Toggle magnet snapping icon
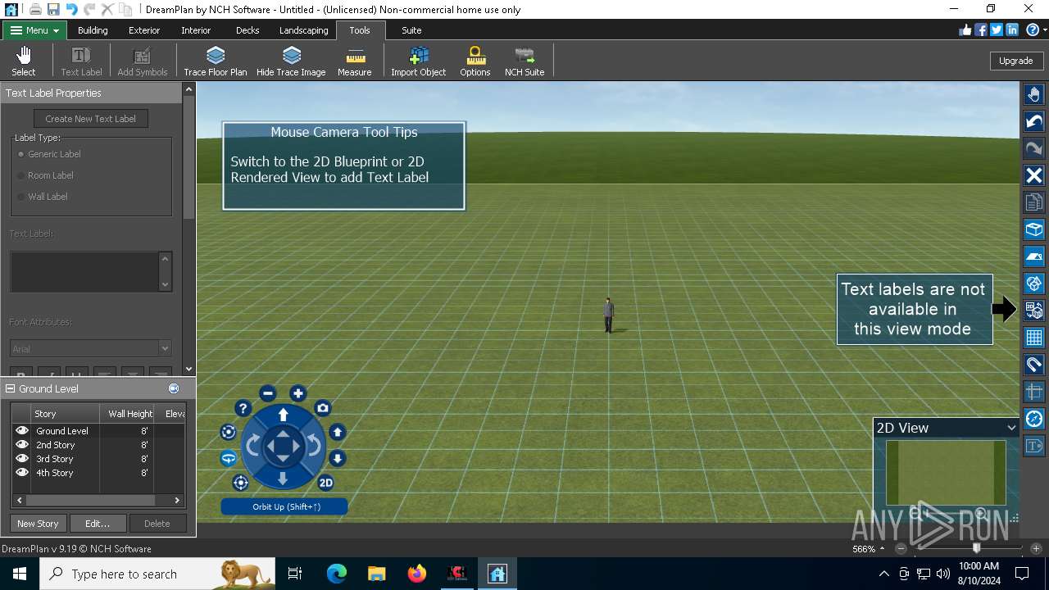Image resolution: width=1049 pixels, height=590 pixels. tap(1034, 364)
